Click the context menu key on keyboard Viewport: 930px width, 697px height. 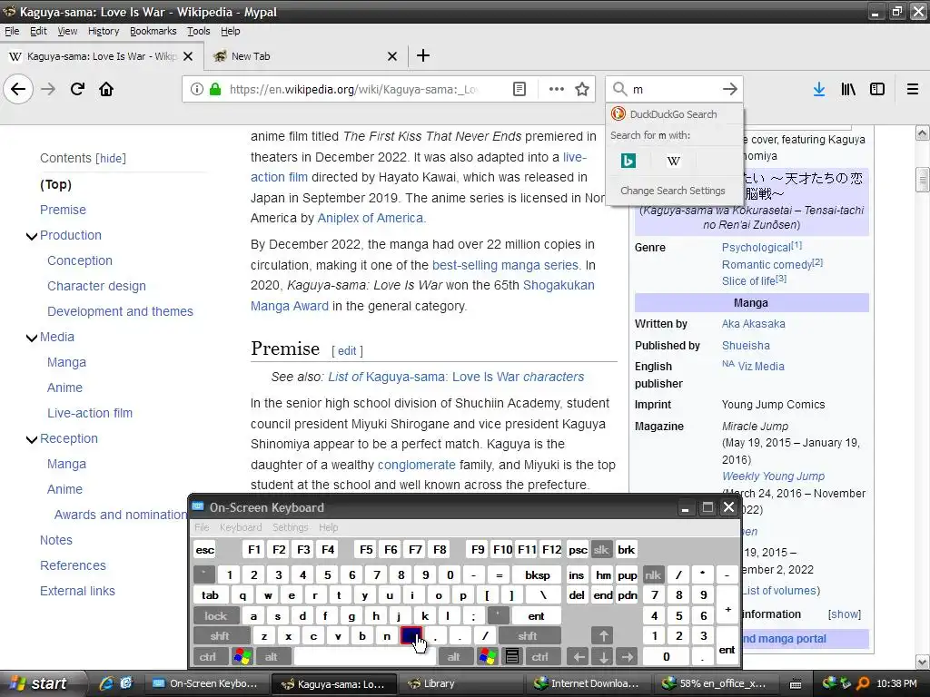512,657
